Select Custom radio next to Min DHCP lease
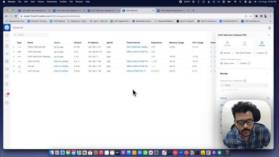Image resolution: width=279 pixels, height=157 pixels. pyautogui.click(x=255, y=53)
